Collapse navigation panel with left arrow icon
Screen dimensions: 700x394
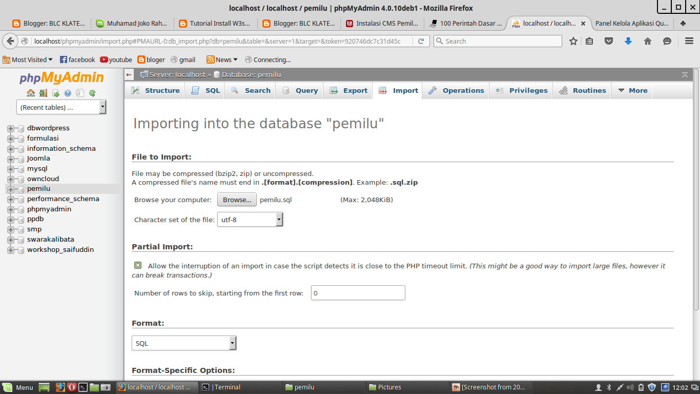(x=129, y=75)
